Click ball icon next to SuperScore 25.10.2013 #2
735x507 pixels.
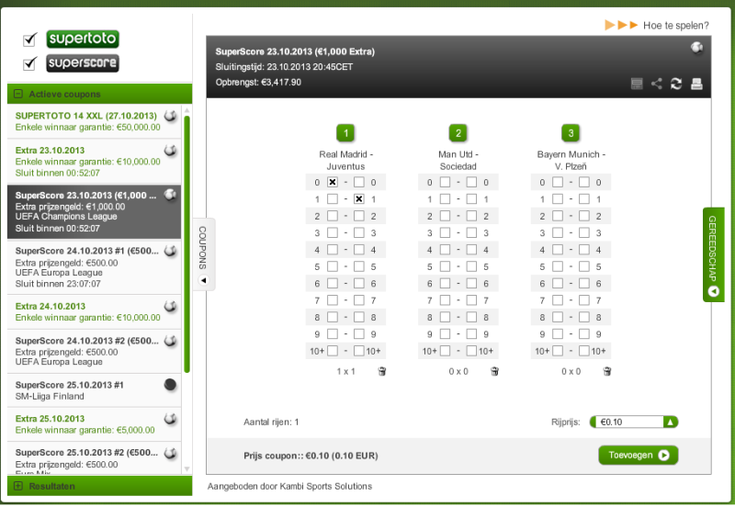[x=170, y=453]
